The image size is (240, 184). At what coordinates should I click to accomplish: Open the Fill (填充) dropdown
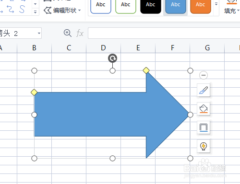(232, 11)
